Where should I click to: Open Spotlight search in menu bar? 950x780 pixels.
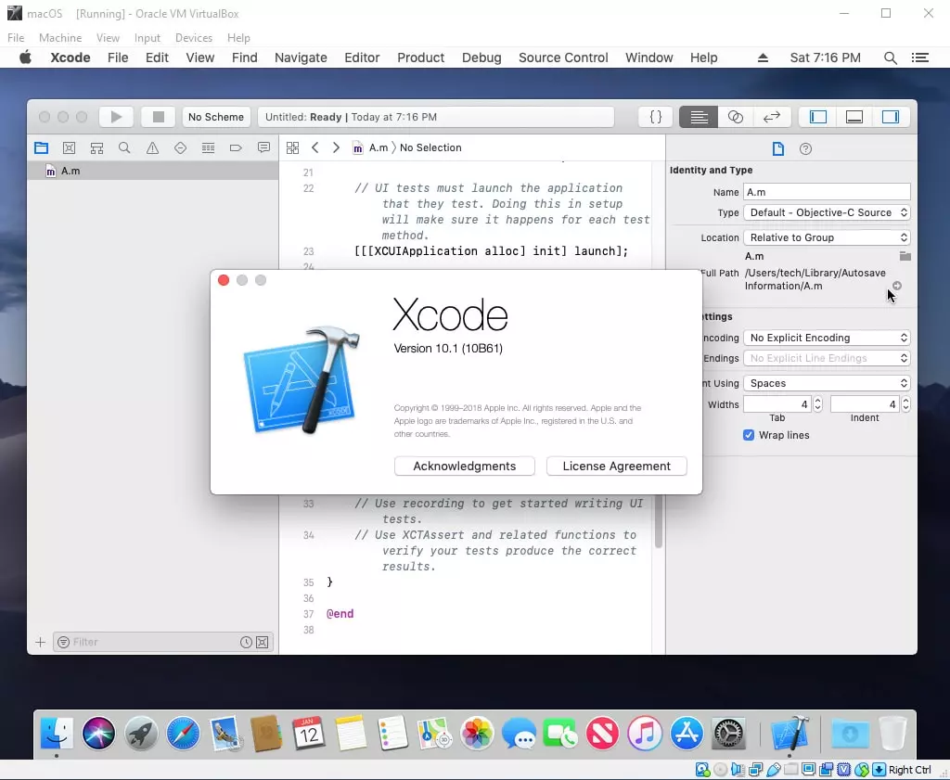click(890, 58)
